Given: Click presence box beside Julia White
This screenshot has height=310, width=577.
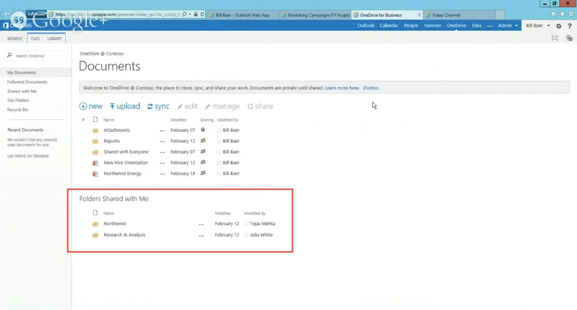Looking at the screenshot, I should pos(246,235).
